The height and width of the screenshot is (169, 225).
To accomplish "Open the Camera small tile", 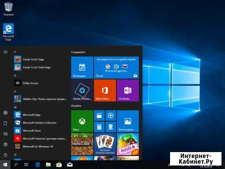I will [x=111, y=127].
